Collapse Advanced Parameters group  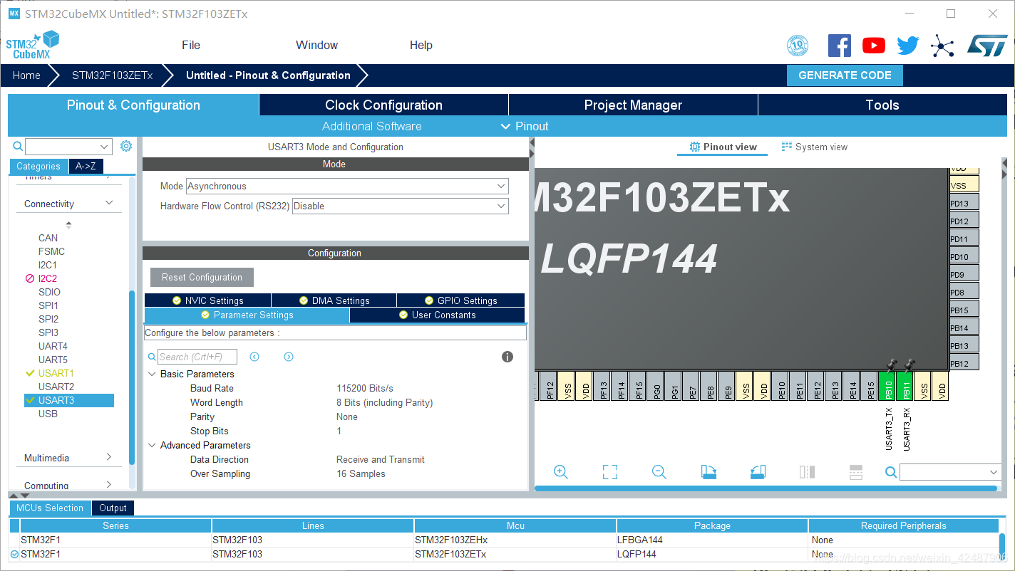click(152, 445)
